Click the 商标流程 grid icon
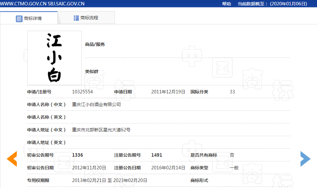317x188 pixels. 76,18
